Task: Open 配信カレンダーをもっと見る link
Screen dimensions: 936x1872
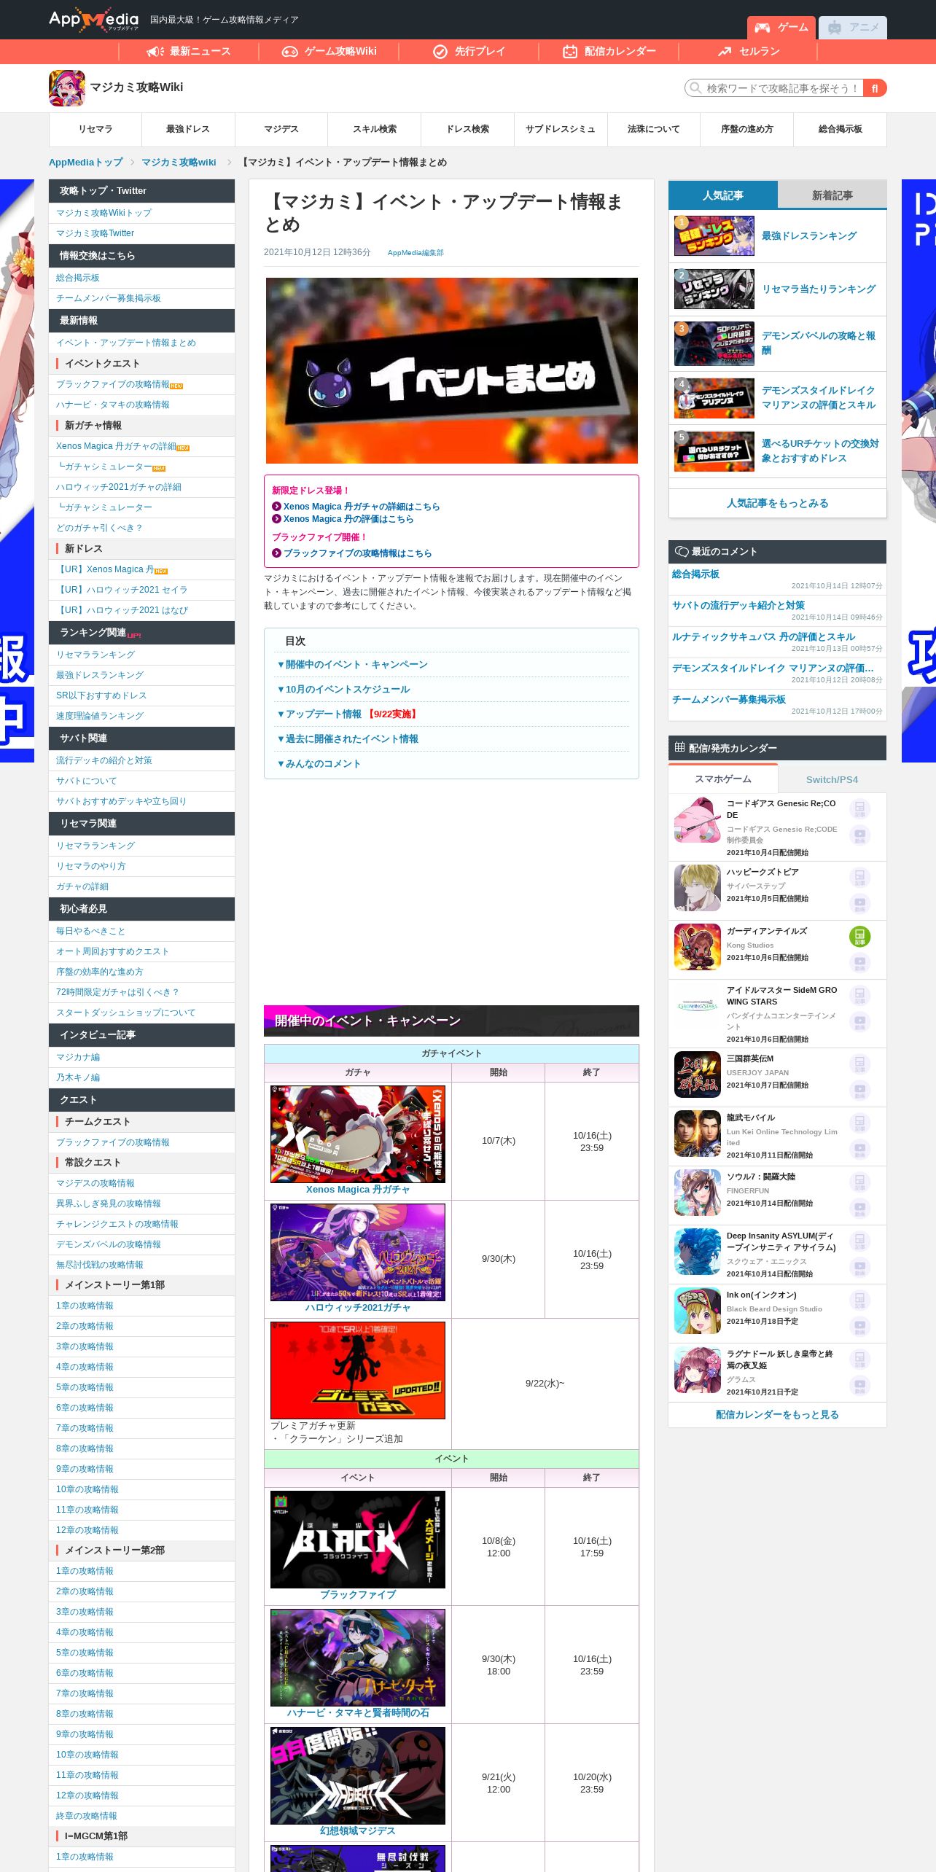Action: 778,1414
